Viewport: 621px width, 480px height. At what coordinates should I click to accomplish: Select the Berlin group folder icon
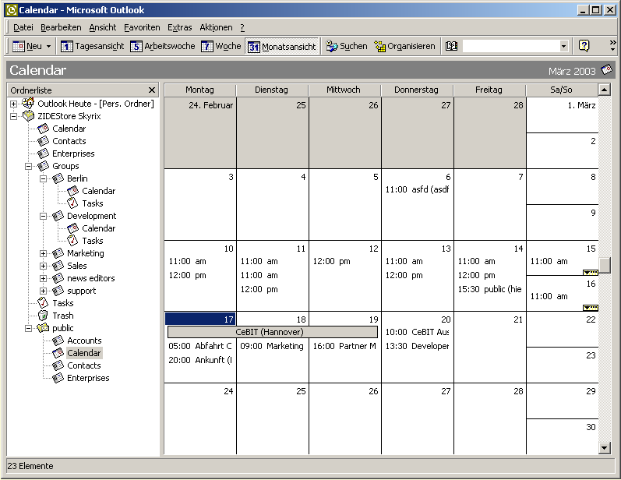58,178
